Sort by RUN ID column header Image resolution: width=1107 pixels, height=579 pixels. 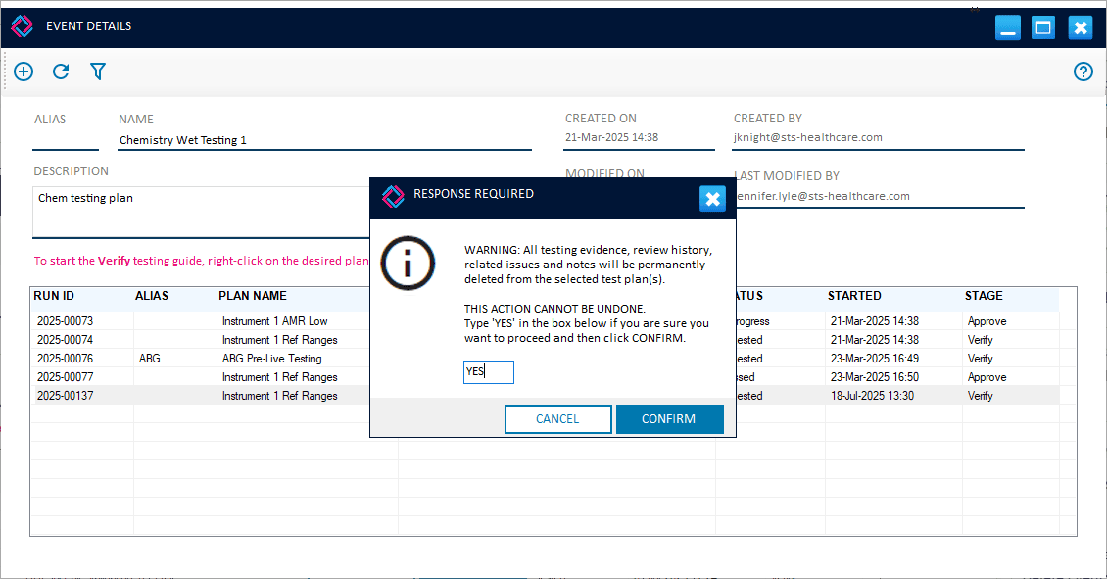click(x=54, y=296)
